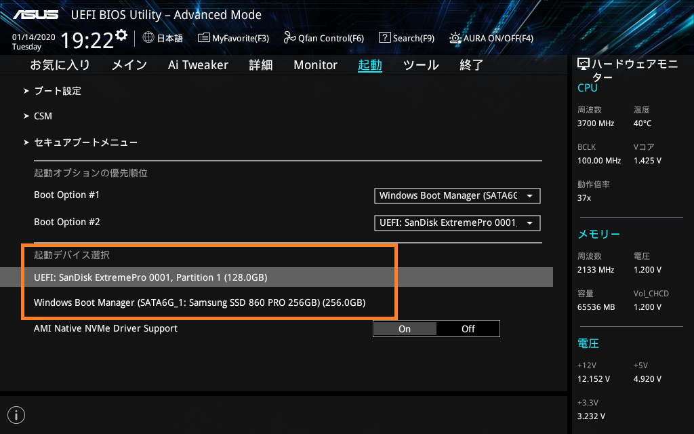Click 動作倍率 value 37x
The height and width of the screenshot is (434, 694).
[x=584, y=197]
